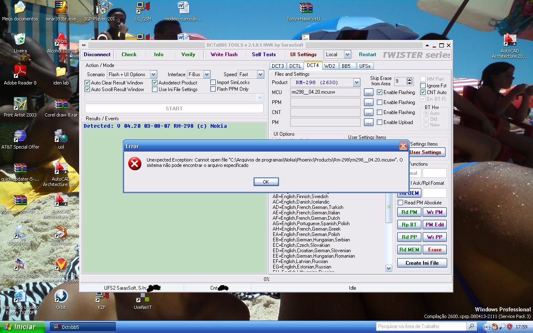The image size is (533, 333).
Task: Switch to the DCT3 tab
Action: click(x=278, y=66)
